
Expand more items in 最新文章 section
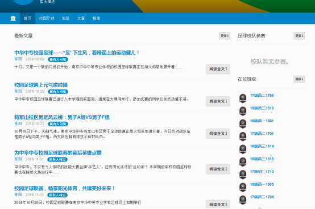coord(225,36)
